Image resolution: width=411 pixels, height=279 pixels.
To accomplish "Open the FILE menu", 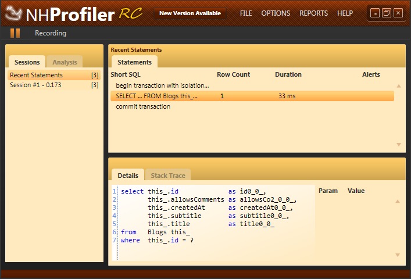I will pos(246,13).
